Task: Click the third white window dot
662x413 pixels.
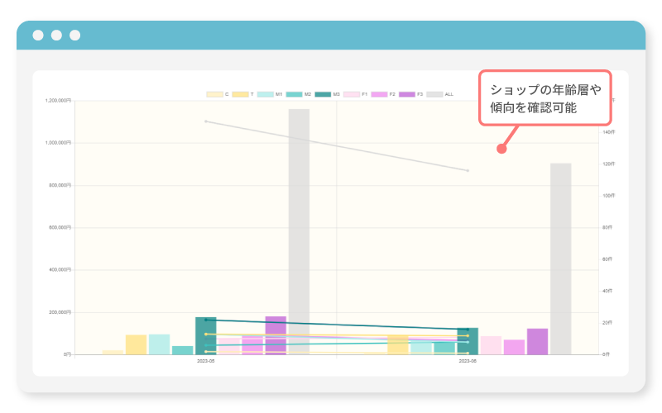Action: pos(75,36)
